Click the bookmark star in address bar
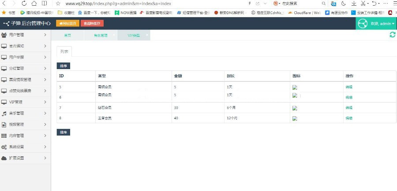The width and height of the screenshot is (397, 191). (x=58, y=4)
